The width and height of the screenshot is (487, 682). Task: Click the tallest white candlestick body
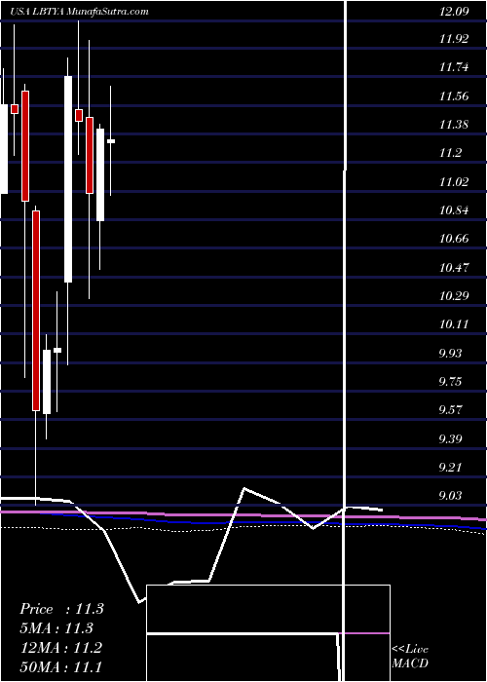pyautogui.click(x=68, y=179)
